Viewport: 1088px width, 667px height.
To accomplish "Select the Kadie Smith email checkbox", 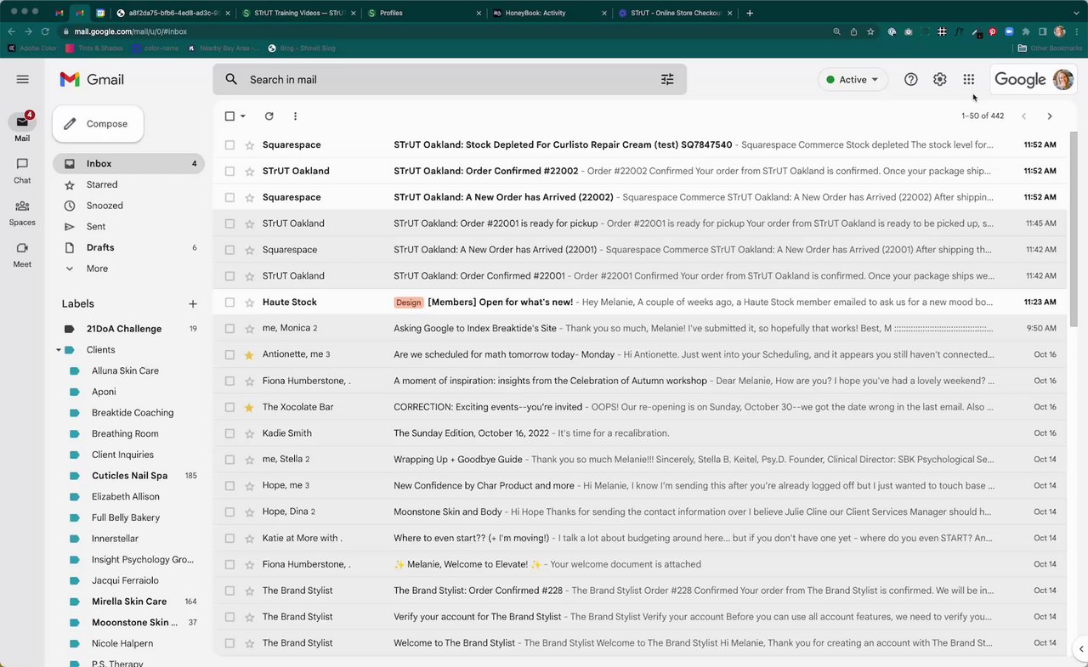I will (229, 433).
